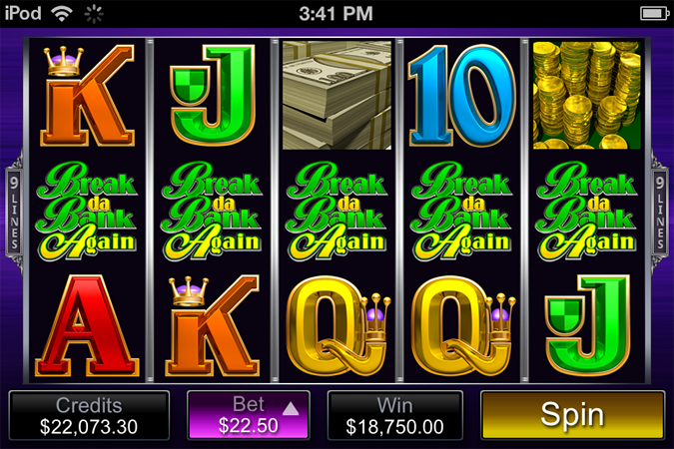This screenshot has height=449, width=674.
Task: Tap the blue 10 symbol
Action: 462,96
